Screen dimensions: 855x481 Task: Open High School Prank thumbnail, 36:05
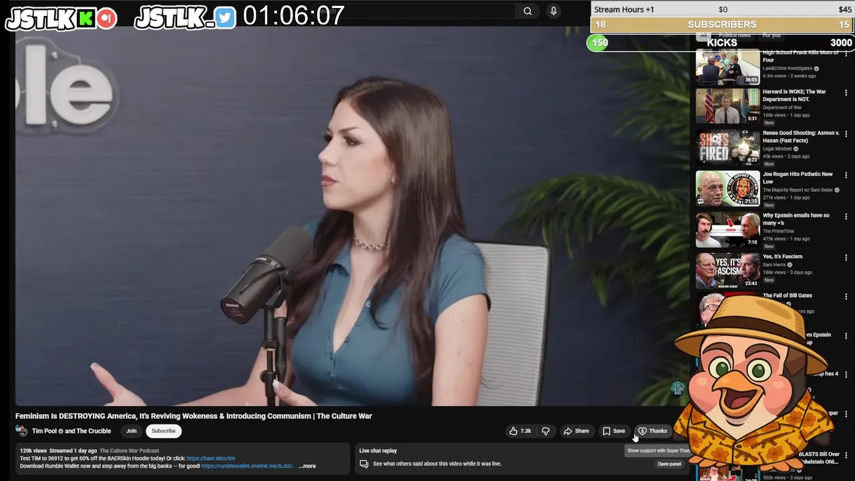click(x=727, y=67)
